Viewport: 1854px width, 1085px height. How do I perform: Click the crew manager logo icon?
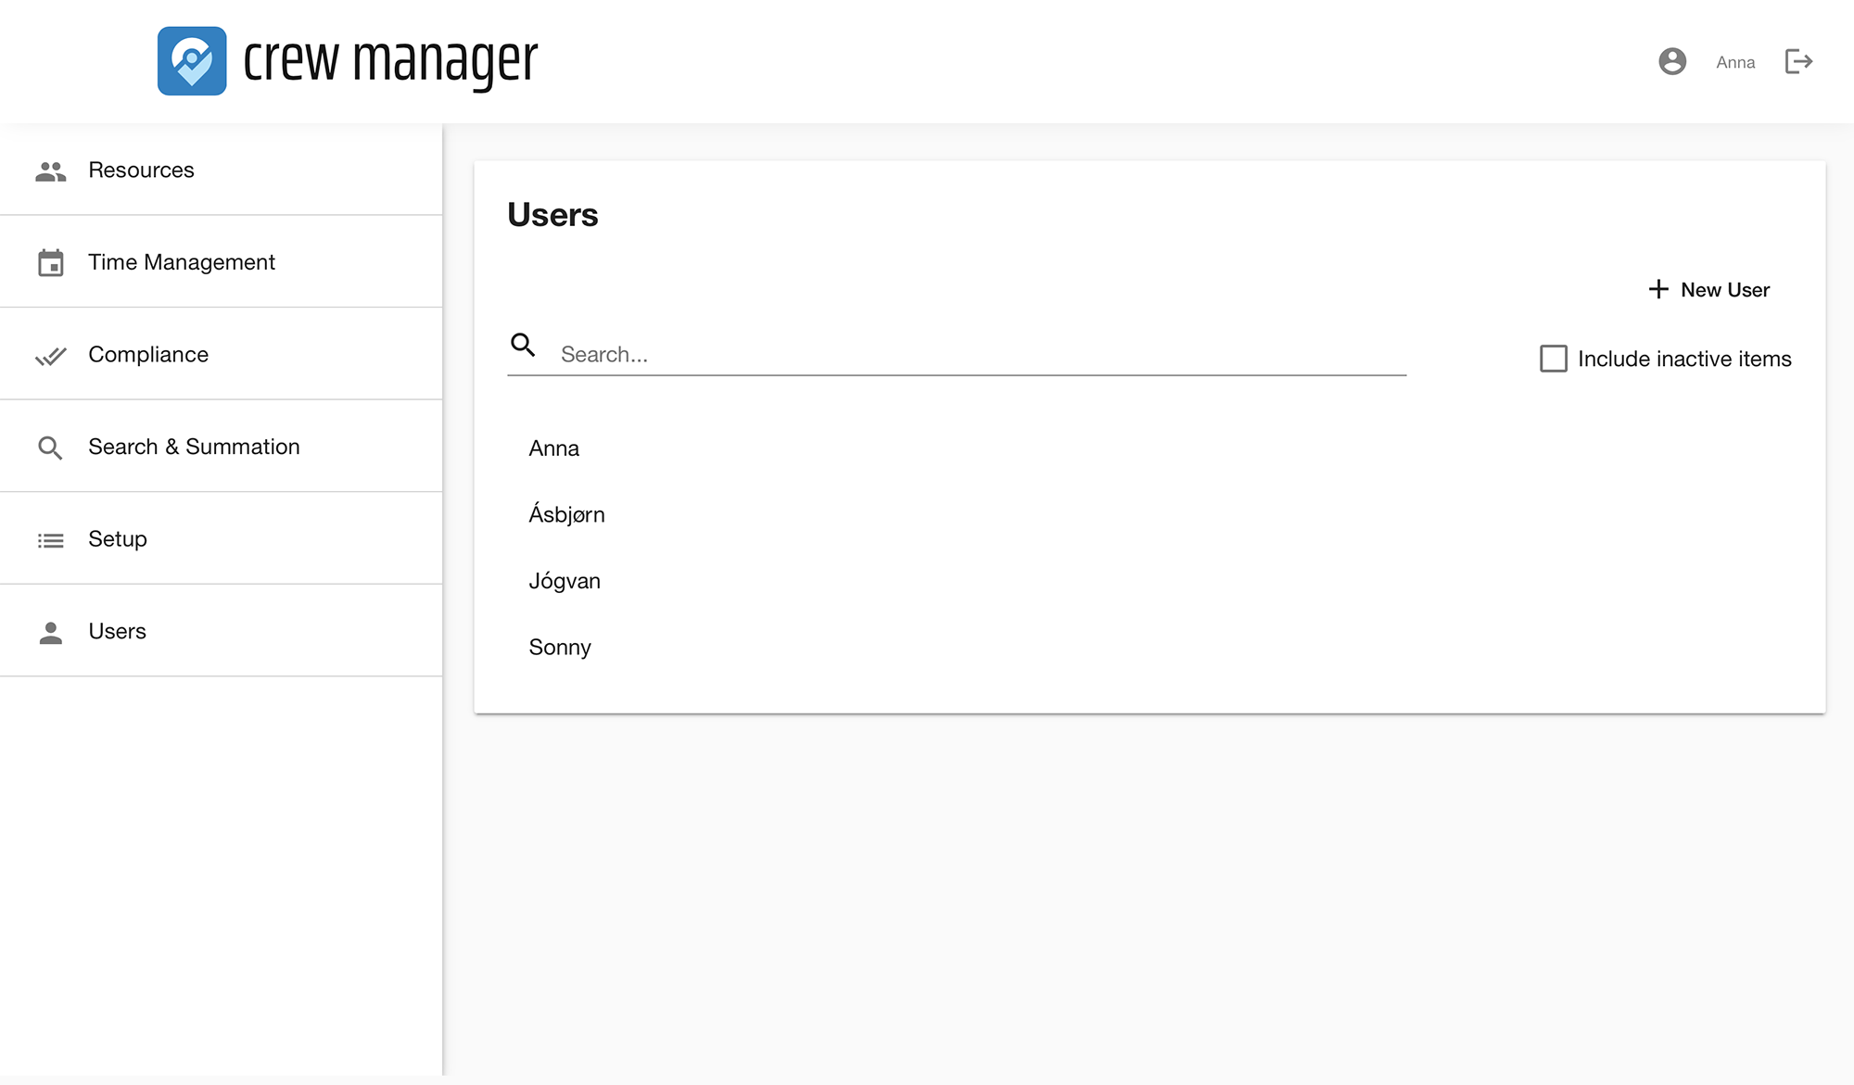[192, 61]
